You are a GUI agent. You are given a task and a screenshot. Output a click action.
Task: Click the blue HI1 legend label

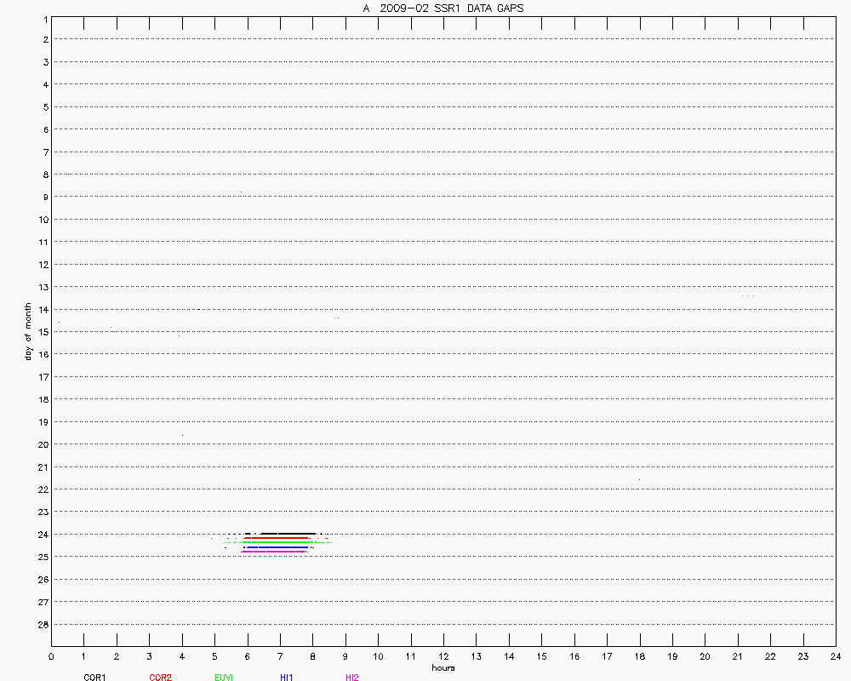287,678
